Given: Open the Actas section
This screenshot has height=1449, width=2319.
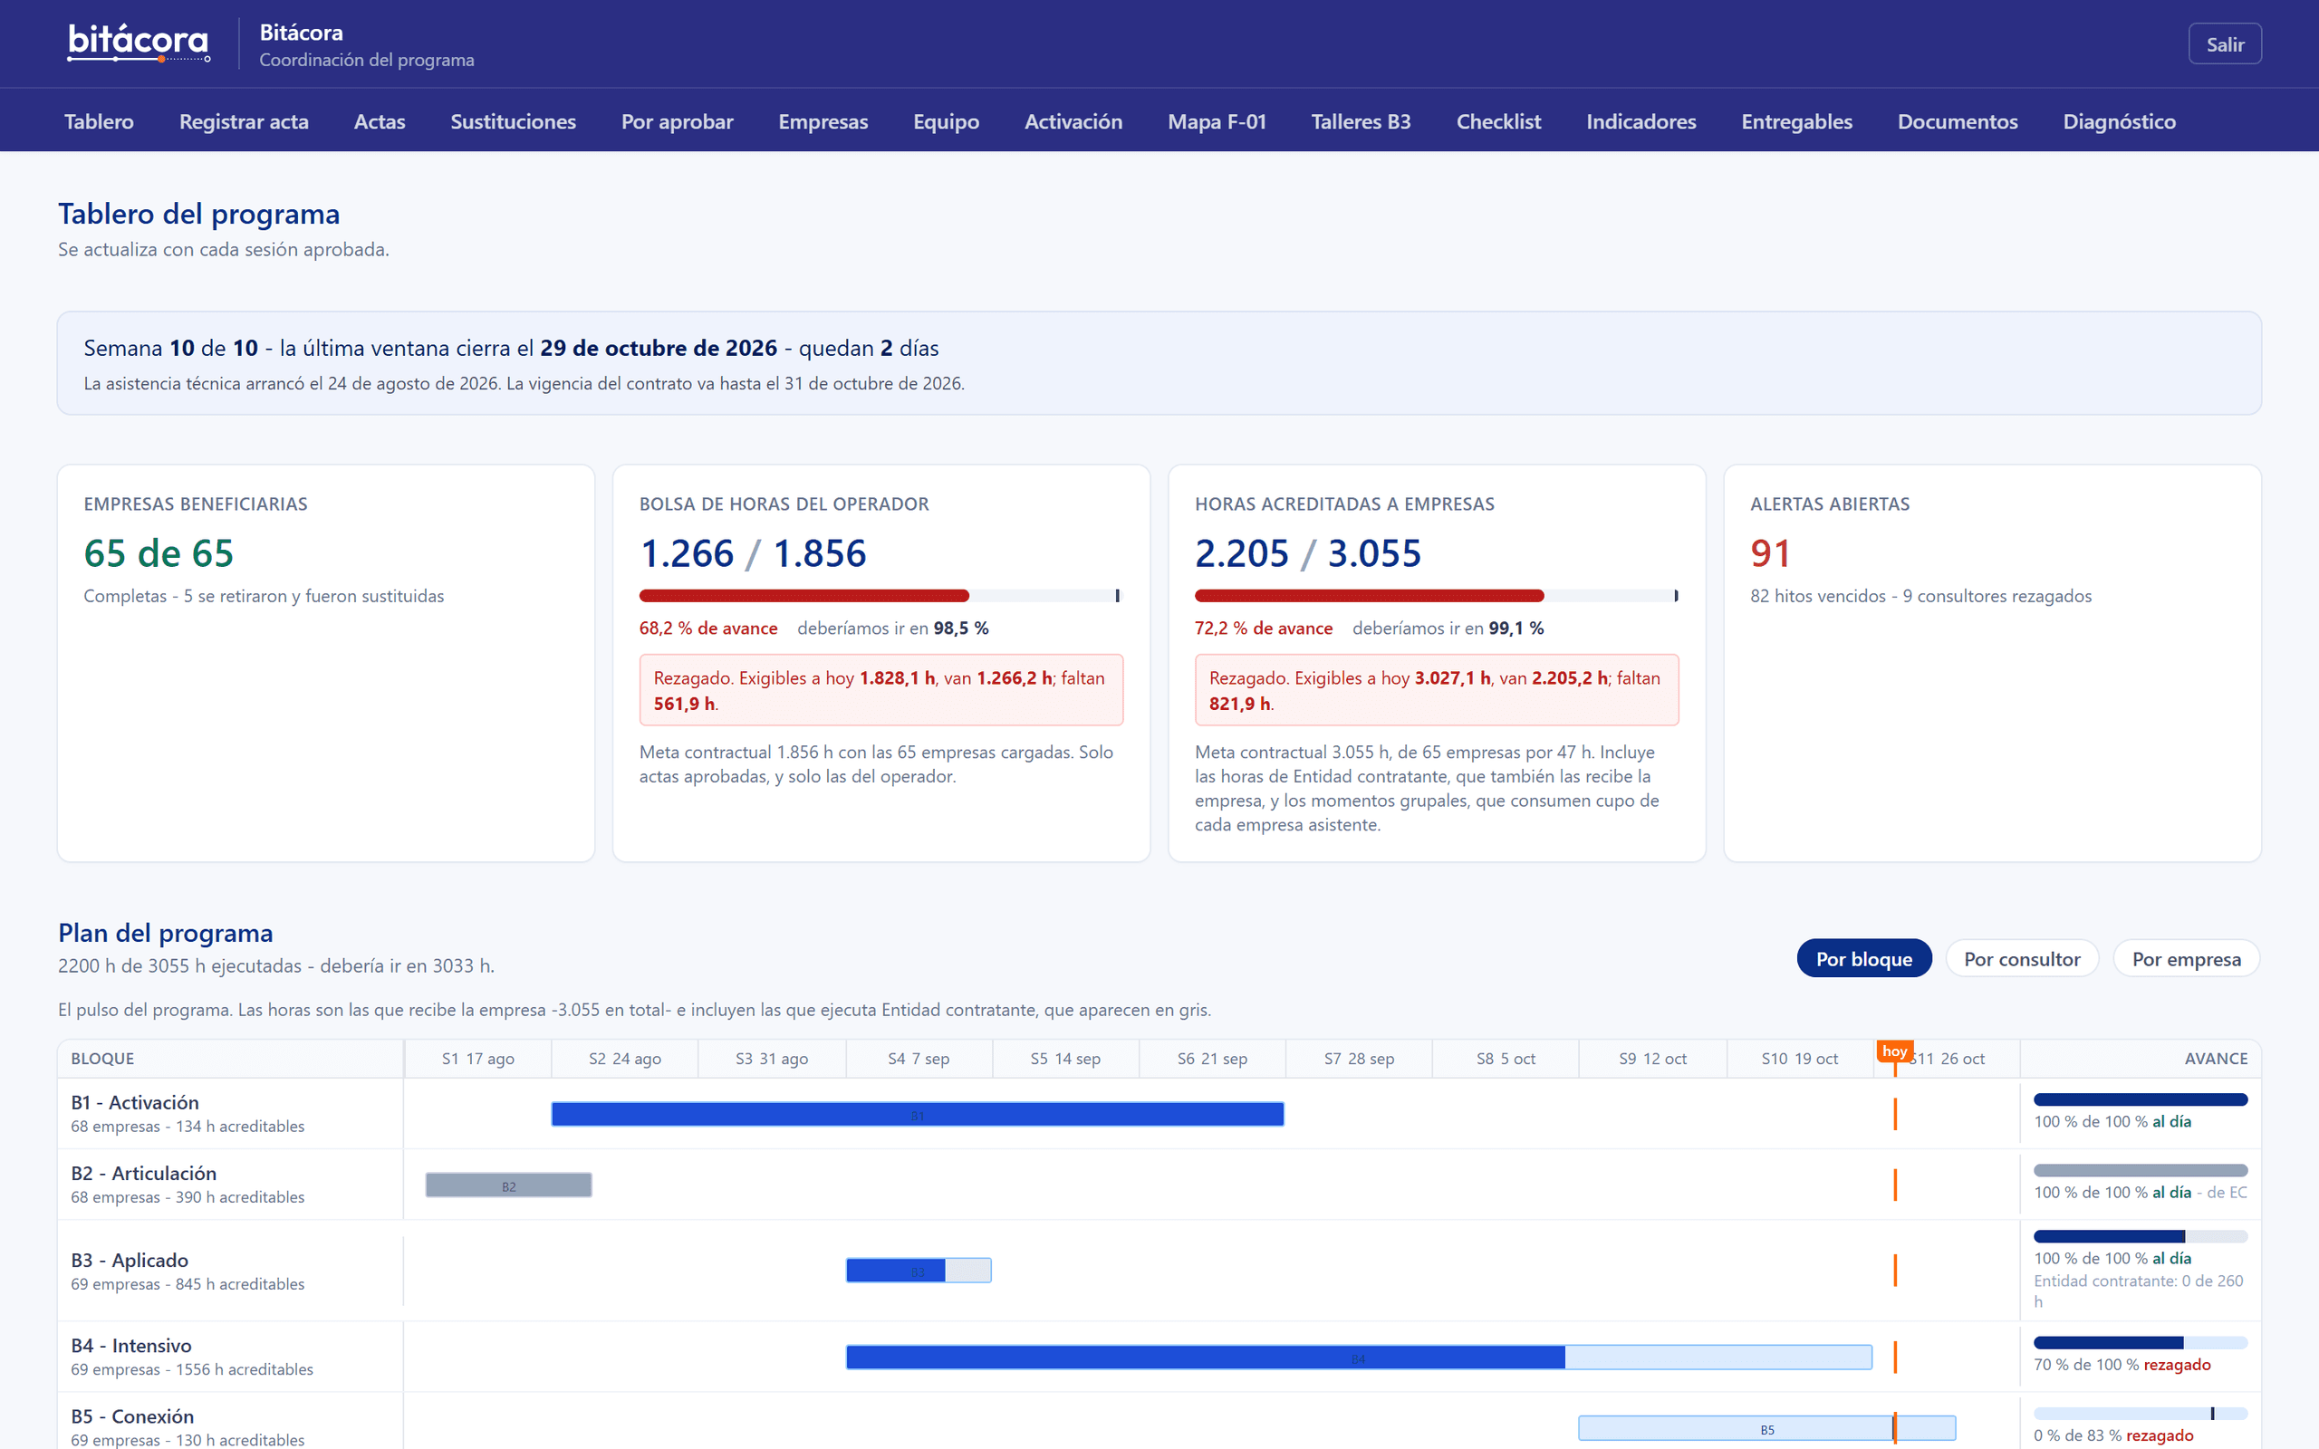Looking at the screenshot, I should (380, 121).
